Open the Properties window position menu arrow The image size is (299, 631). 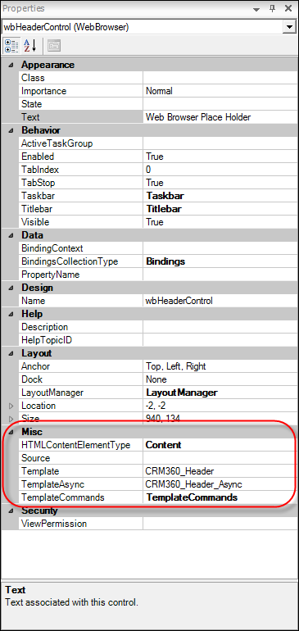tap(256, 9)
